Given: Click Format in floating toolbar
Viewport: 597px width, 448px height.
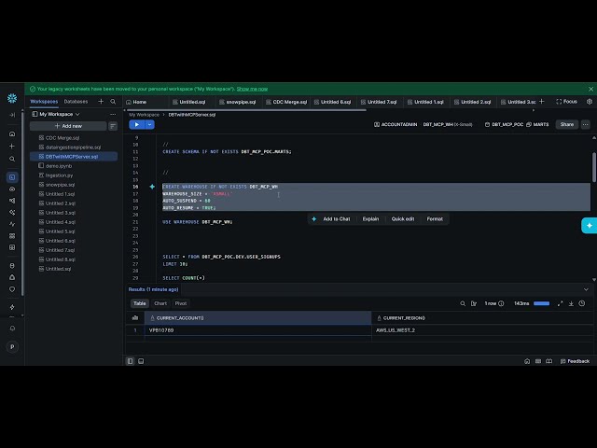Looking at the screenshot, I should coord(435,219).
